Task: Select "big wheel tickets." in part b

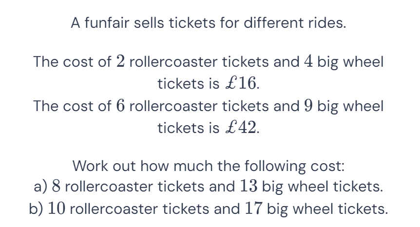Action: 327,209
